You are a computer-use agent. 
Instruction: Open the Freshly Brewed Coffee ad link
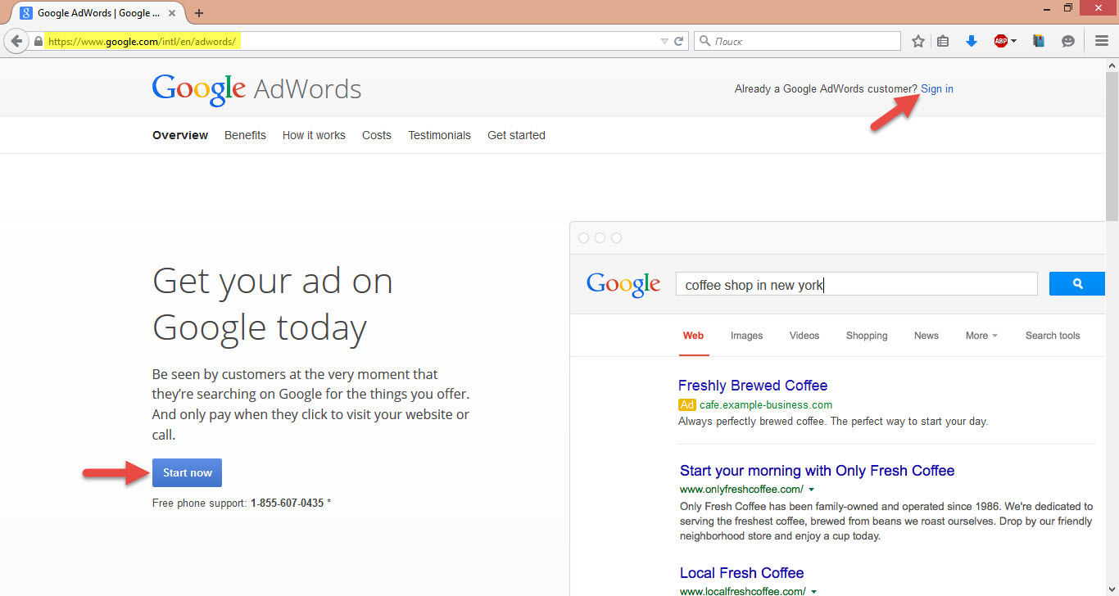pos(753,386)
